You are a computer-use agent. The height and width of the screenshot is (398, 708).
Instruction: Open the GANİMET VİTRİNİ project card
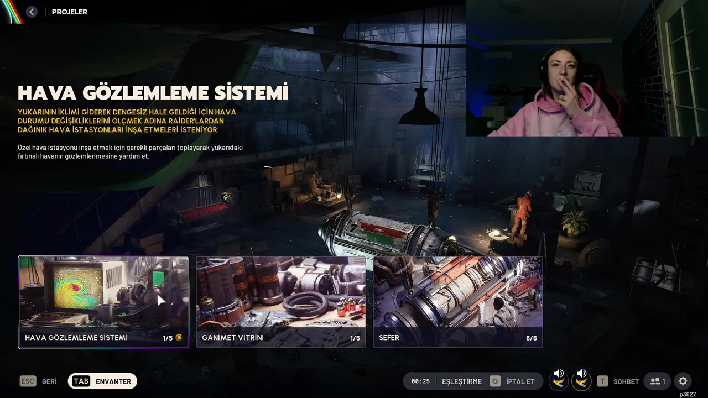[280, 302]
